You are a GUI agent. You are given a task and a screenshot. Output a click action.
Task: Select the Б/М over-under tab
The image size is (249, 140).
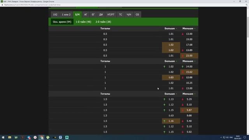tap(77, 15)
